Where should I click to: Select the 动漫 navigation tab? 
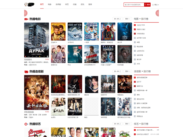[75, 5]
